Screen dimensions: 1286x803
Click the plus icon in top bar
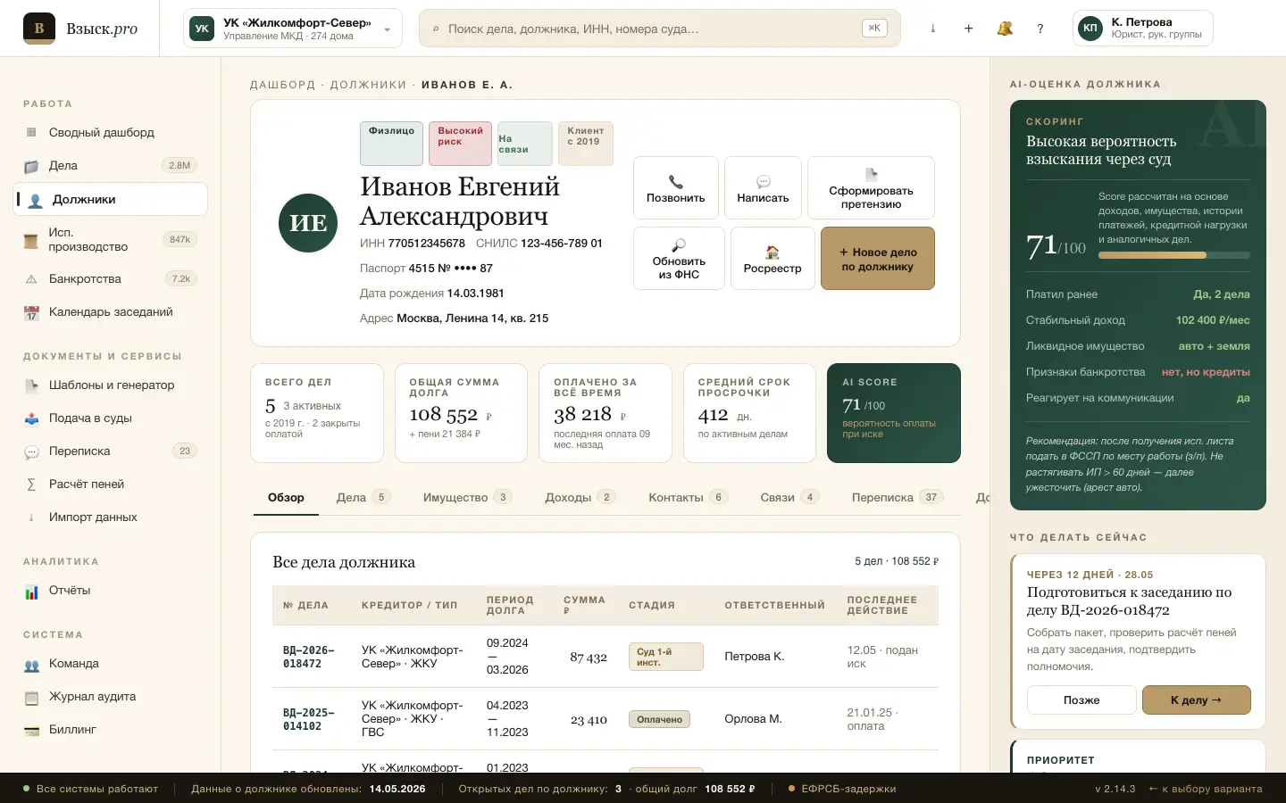pos(968,29)
